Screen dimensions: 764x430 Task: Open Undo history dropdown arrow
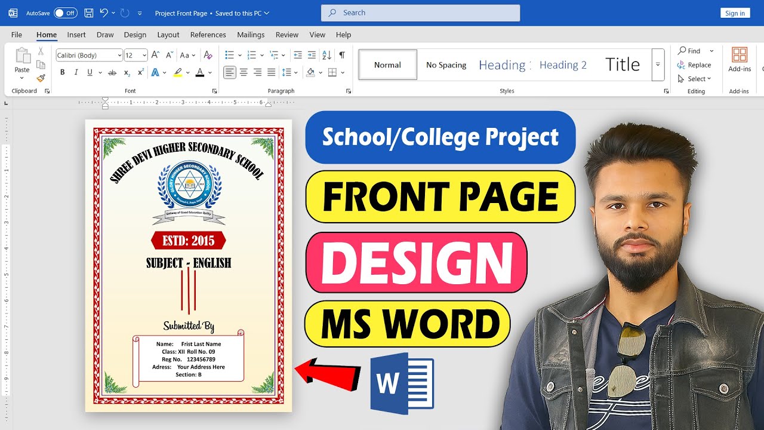pos(113,13)
